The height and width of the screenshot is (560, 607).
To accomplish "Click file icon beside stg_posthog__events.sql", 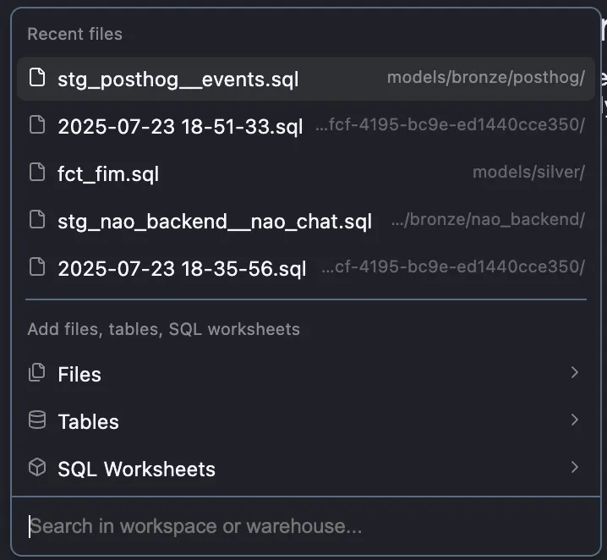I will (x=36, y=79).
